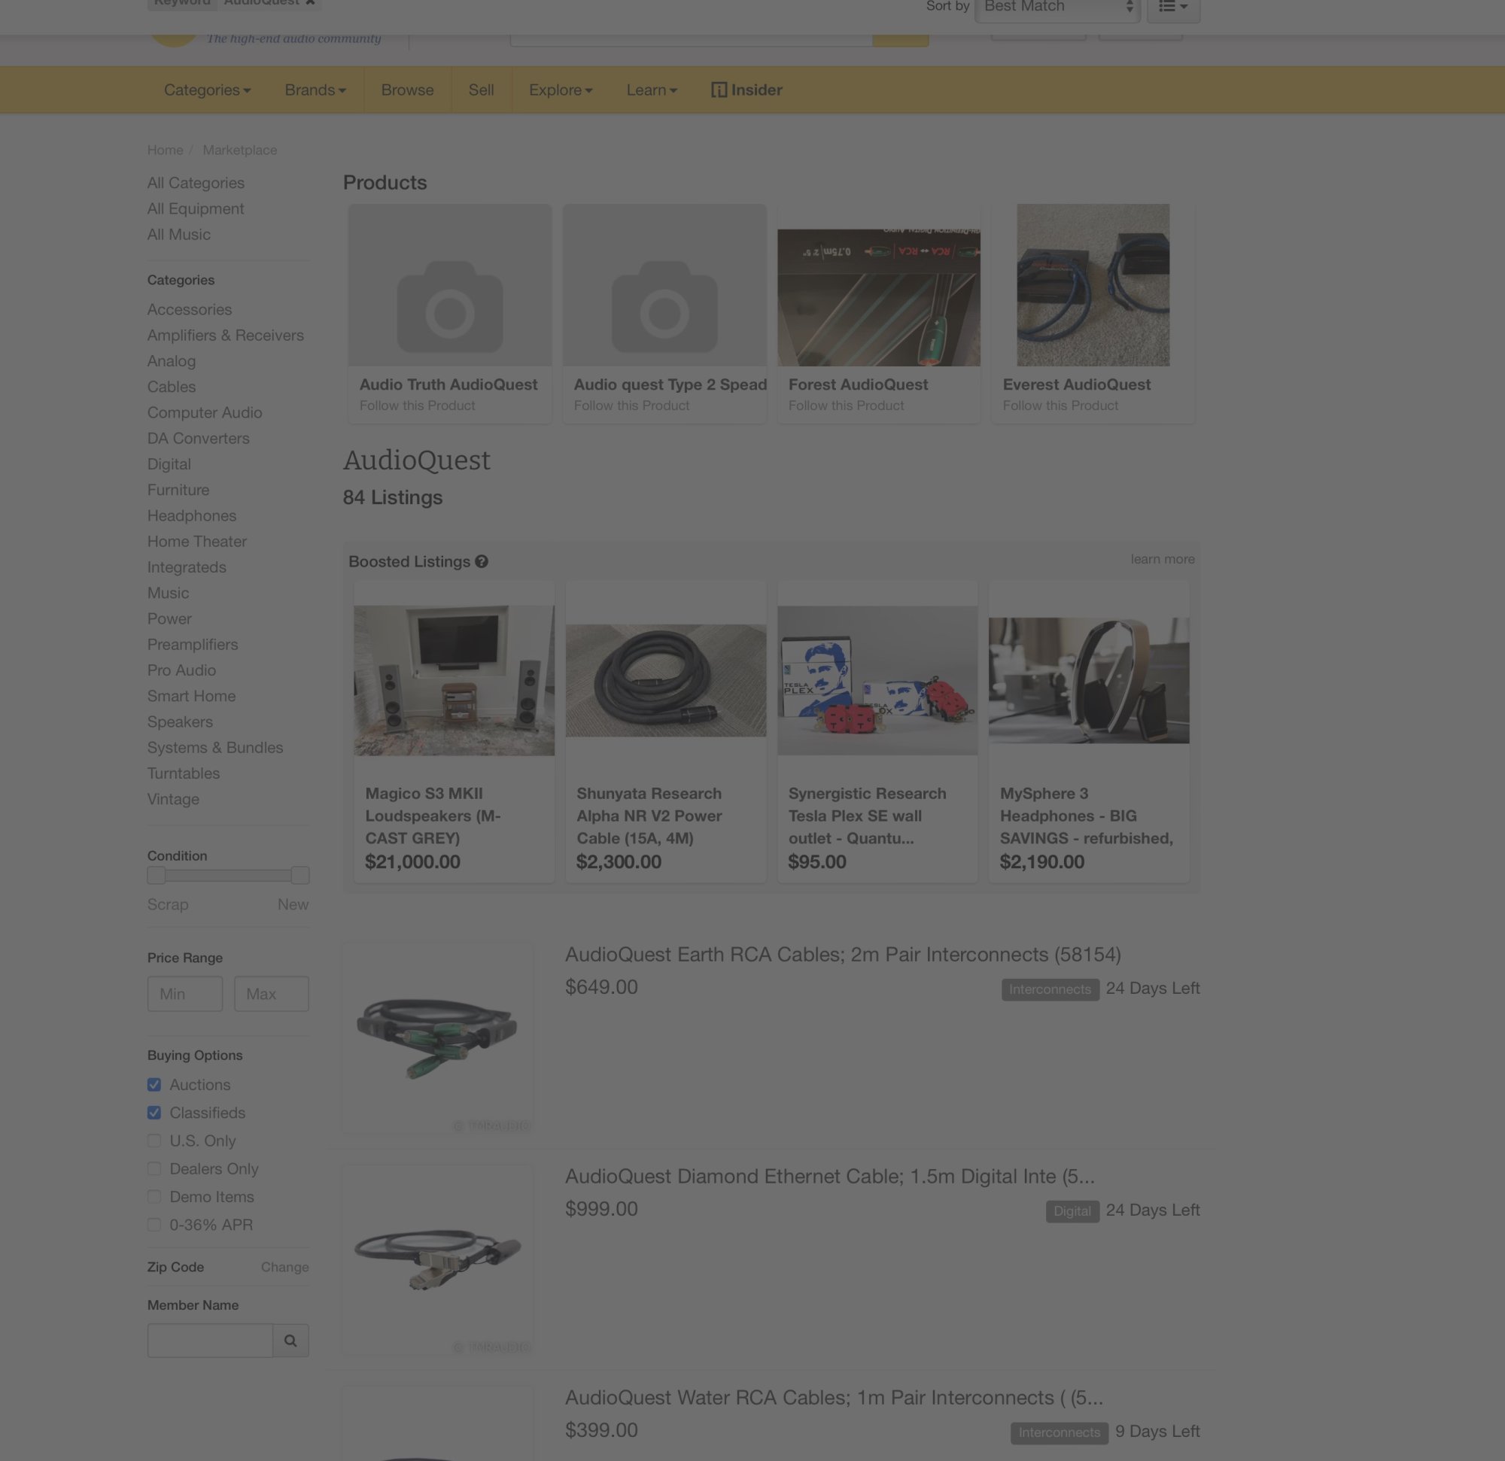Image resolution: width=1505 pixels, height=1461 pixels.
Task: Enable the U.S. Only filter
Action: 154,1141
